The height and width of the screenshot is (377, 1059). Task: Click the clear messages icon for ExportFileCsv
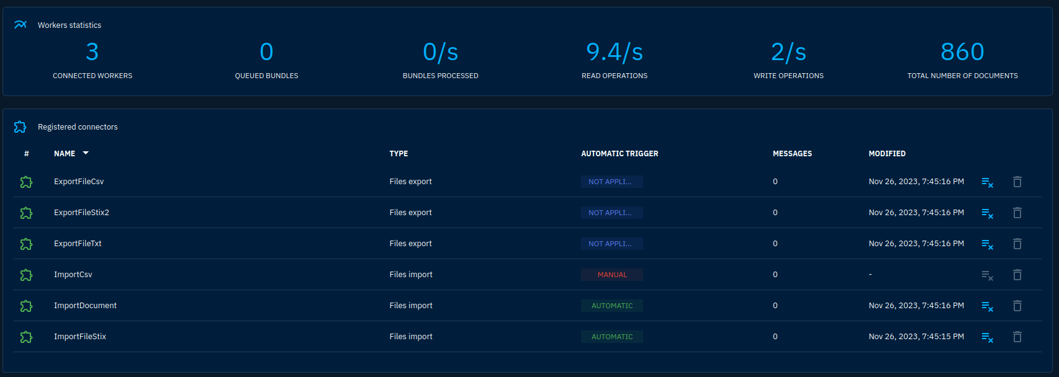987,182
